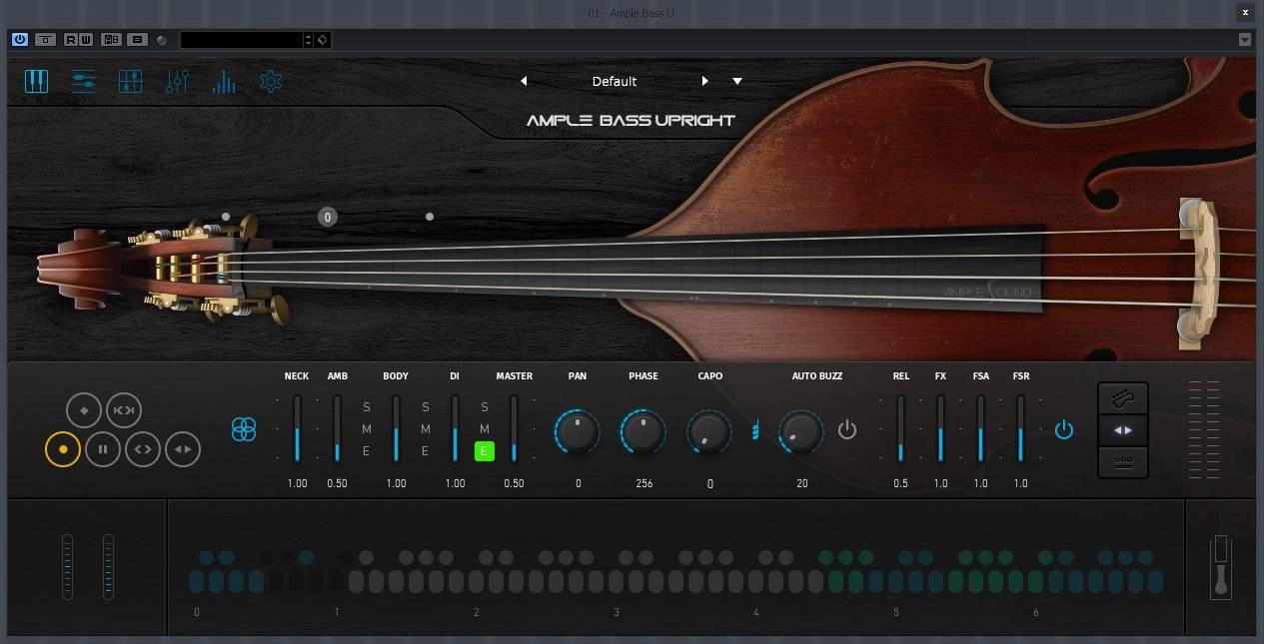Click the outward angle brackets circle button

tap(143, 449)
